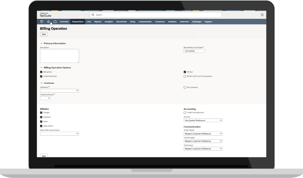The width and height of the screenshot is (303, 178).
Task: Open the To Be Printed dropdown
Action: tap(203, 134)
